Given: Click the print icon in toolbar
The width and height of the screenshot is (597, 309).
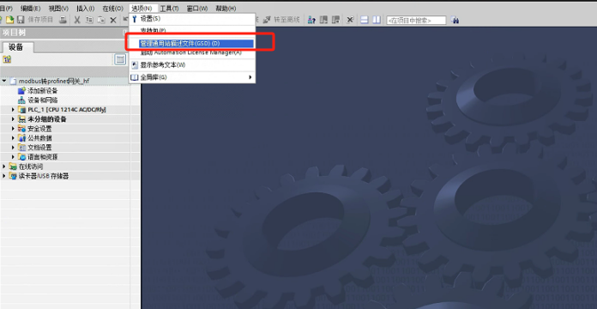Looking at the screenshot, I should [63, 20].
